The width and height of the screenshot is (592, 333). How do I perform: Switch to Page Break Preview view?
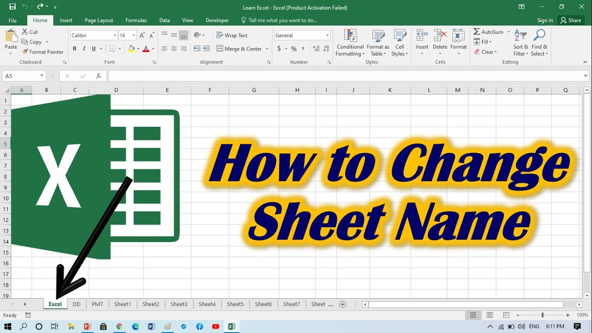pyautogui.click(x=506, y=315)
